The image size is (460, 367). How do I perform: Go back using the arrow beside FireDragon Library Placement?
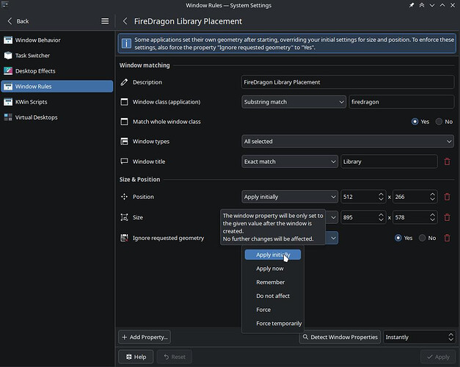[125, 21]
